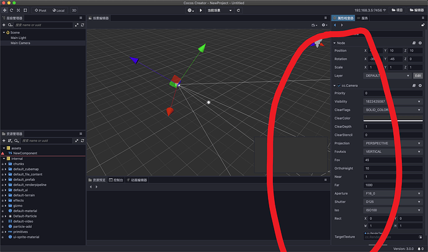Add a node with hierarchy plus icon
This screenshot has height=252, width=428.
4,25
